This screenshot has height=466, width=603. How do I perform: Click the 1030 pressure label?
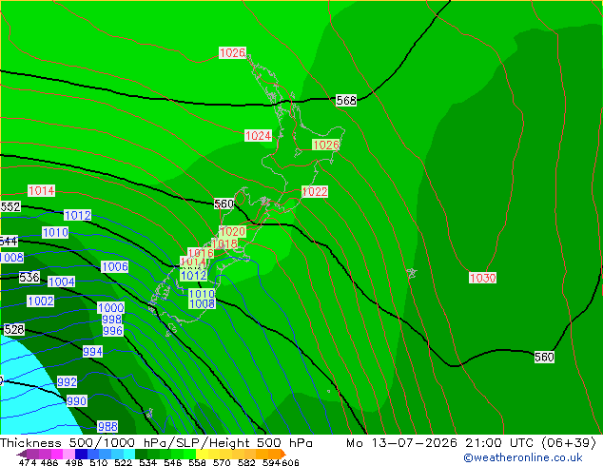(482, 278)
